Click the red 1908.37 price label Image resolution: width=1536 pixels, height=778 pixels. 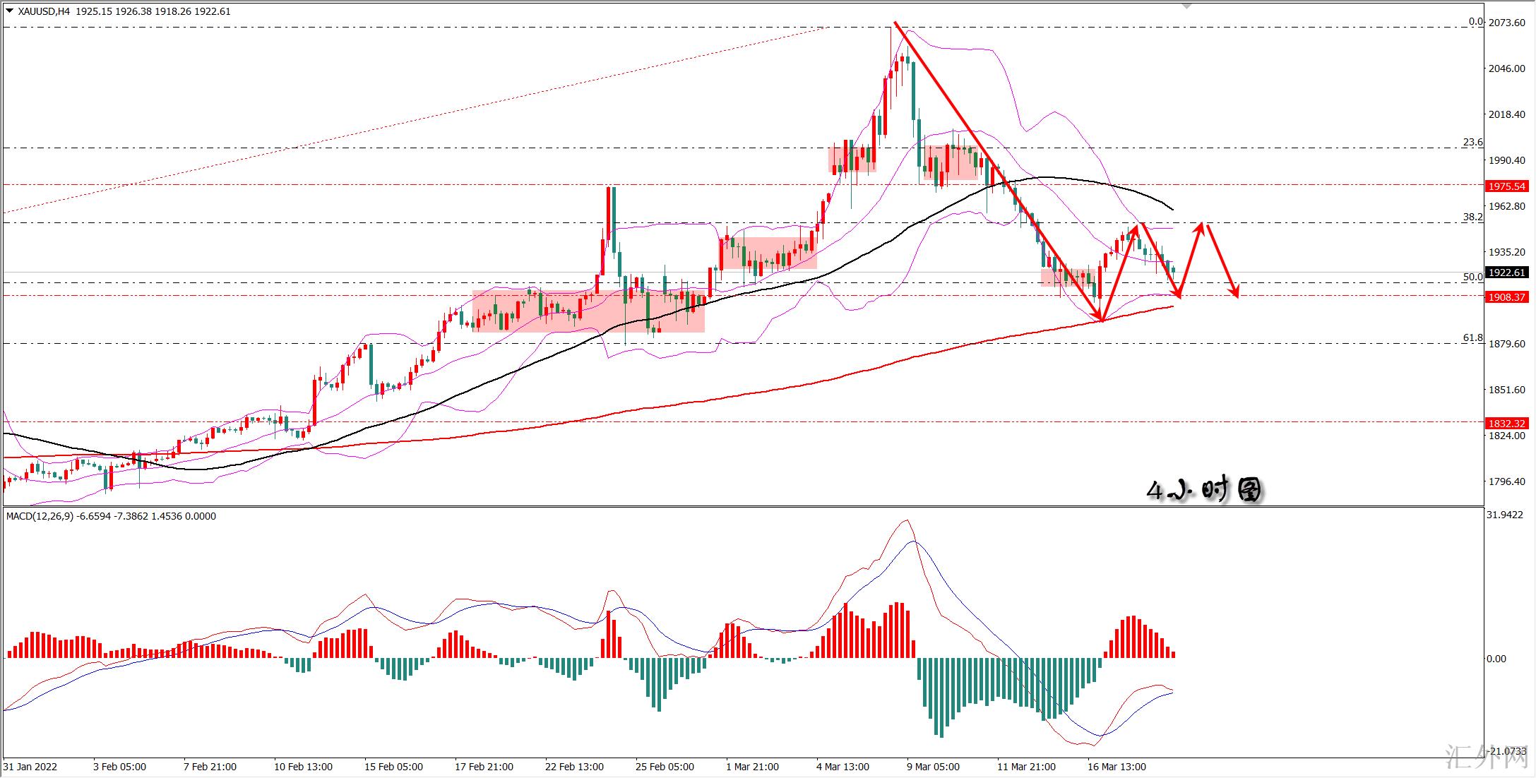(x=1506, y=297)
